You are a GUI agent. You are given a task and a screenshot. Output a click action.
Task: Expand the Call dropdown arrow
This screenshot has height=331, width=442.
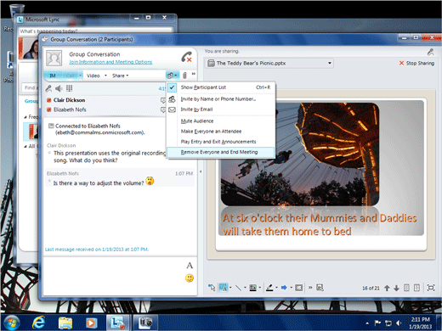click(x=80, y=76)
